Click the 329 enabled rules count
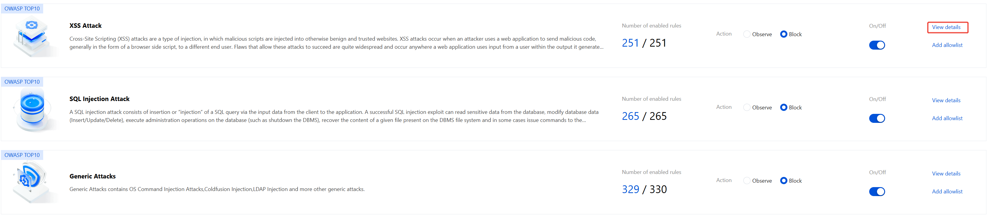The height and width of the screenshot is (217, 993). tap(630, 189)
